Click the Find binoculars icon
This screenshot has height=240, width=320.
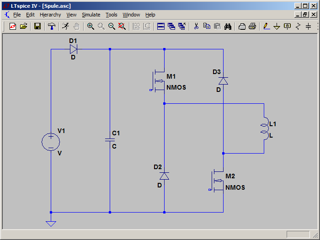[228, 26]
